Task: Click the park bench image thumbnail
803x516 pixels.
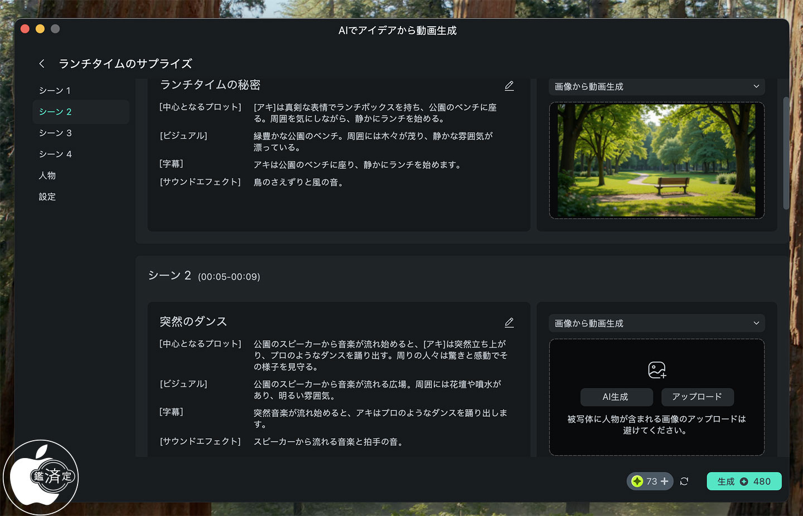Action: pyautogui.click(x=657, y=160)
